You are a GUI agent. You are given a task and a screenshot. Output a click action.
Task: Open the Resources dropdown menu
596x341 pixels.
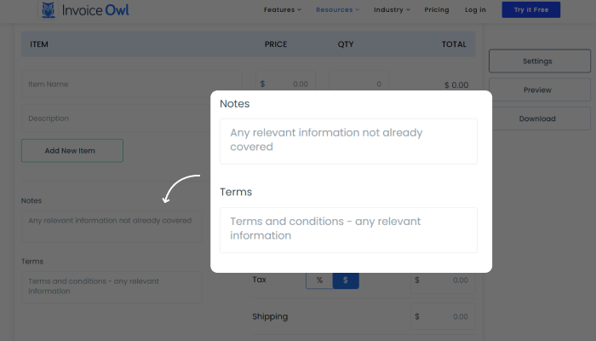click(337, 10)
